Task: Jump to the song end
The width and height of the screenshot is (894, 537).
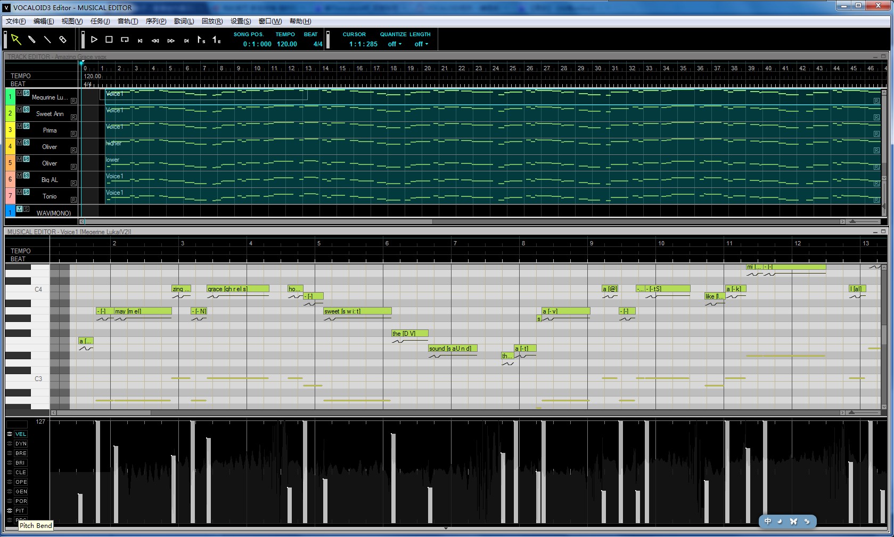Action: click(x=186, y=40)
